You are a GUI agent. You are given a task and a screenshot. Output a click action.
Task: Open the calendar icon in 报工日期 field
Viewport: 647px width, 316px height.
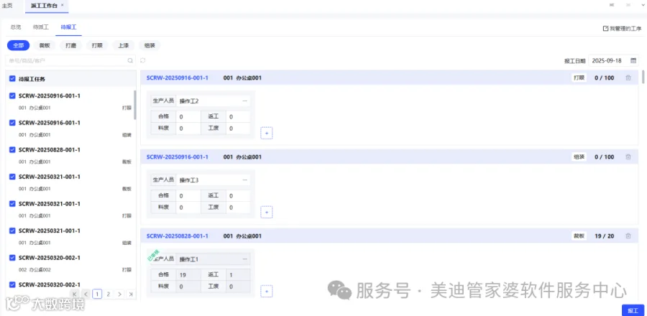633,60
